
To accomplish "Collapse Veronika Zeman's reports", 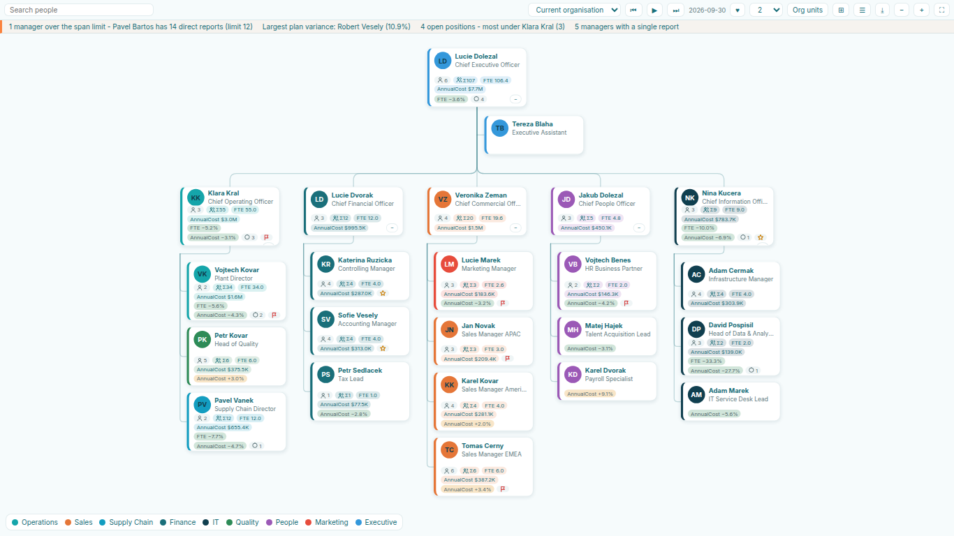I will tap(515, 228).
